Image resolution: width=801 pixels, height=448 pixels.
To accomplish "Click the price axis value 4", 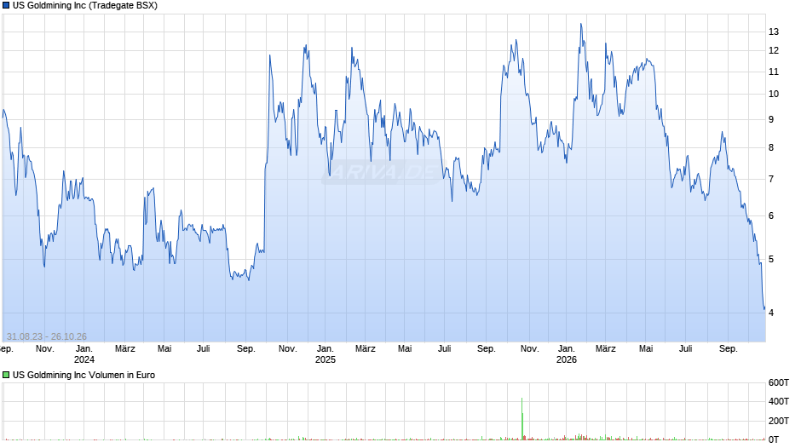I will point(771,313).
